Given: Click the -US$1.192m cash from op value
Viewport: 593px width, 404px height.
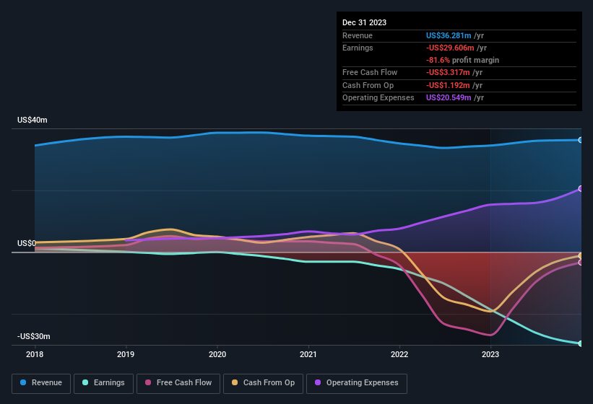Looking at the screenshot, I should (448, 85).
